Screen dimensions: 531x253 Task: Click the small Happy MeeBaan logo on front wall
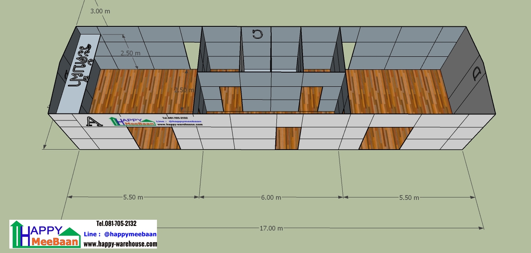132,121
